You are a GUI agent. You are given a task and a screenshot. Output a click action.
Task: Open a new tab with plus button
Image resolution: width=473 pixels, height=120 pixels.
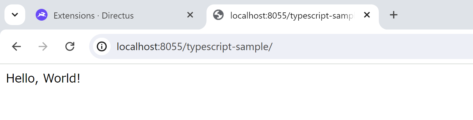(393, 15)
